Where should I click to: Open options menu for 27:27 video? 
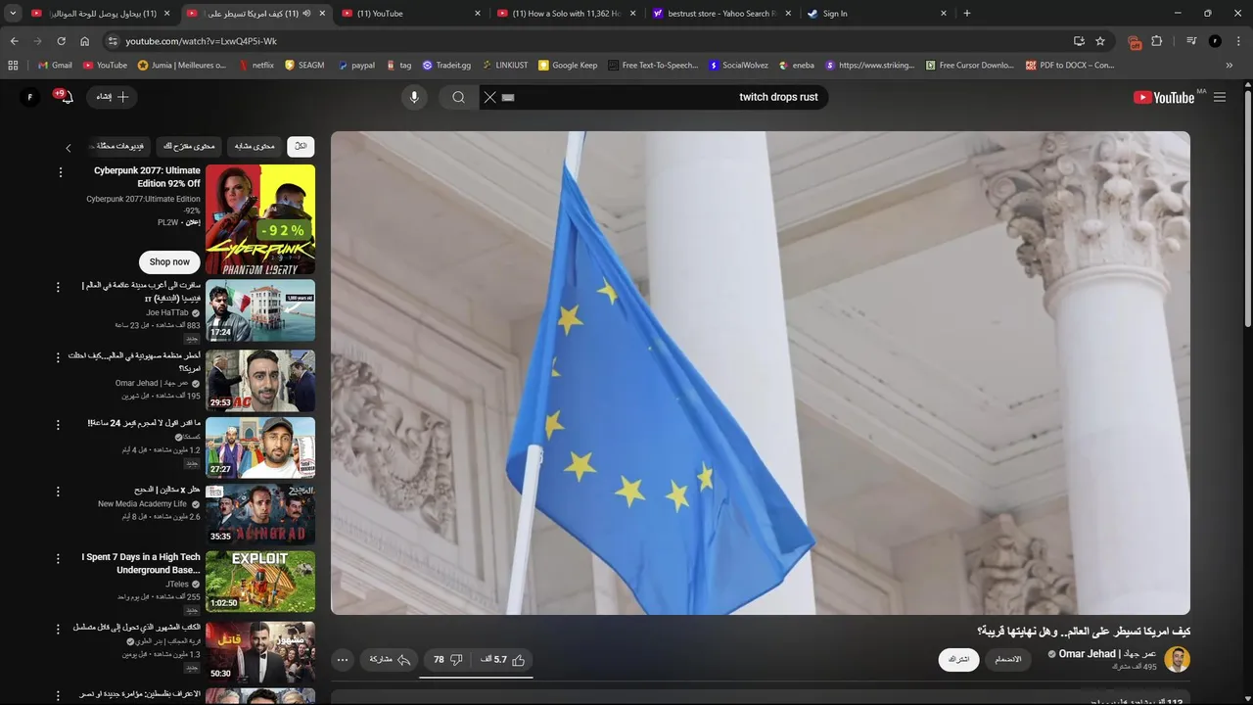click(x=58, y=424)
